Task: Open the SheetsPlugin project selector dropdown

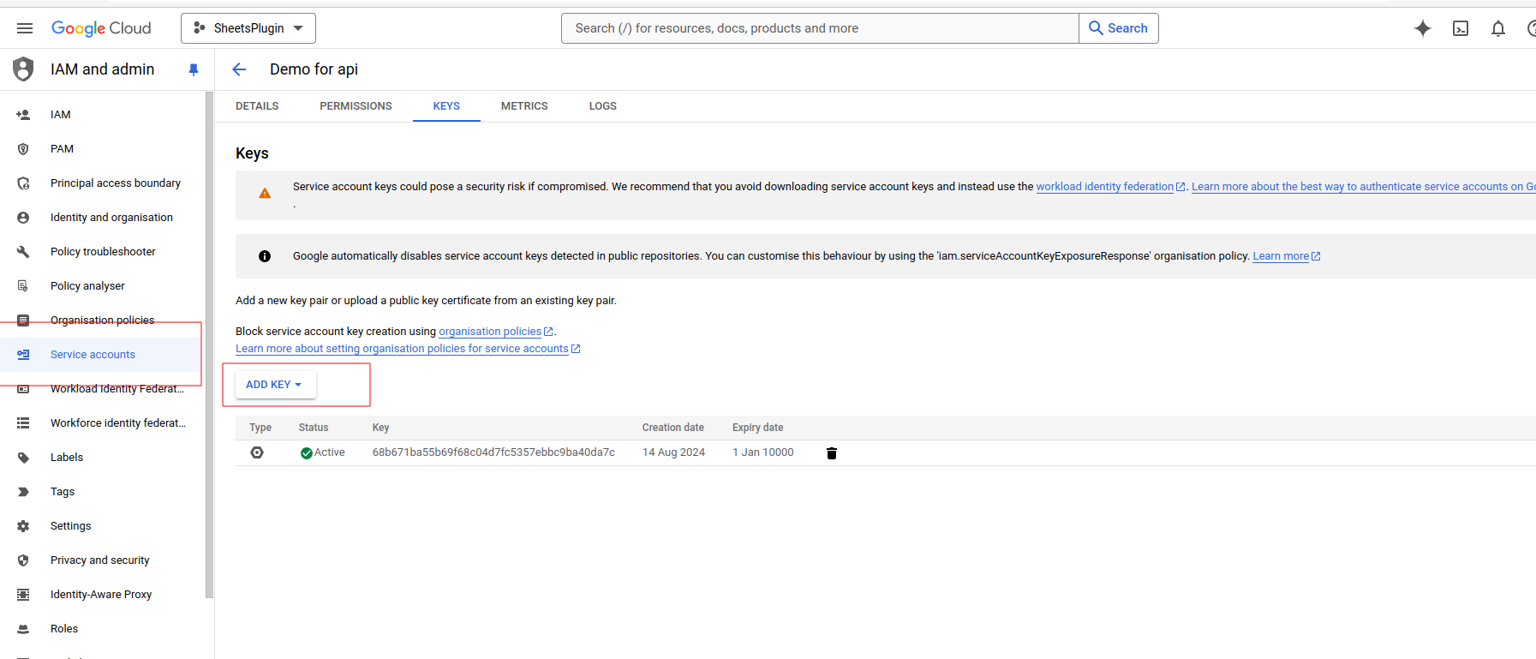Action: (248, 28)
